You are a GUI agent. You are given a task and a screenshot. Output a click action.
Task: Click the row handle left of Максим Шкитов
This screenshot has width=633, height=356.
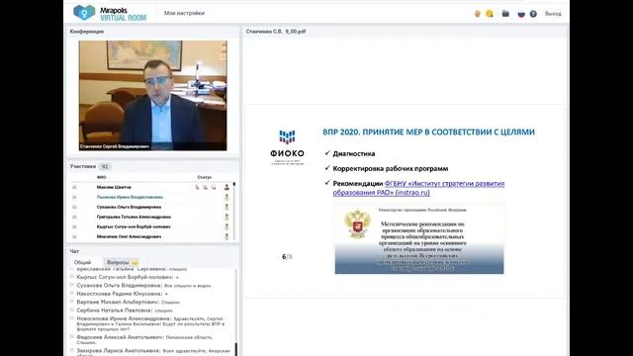74,187
